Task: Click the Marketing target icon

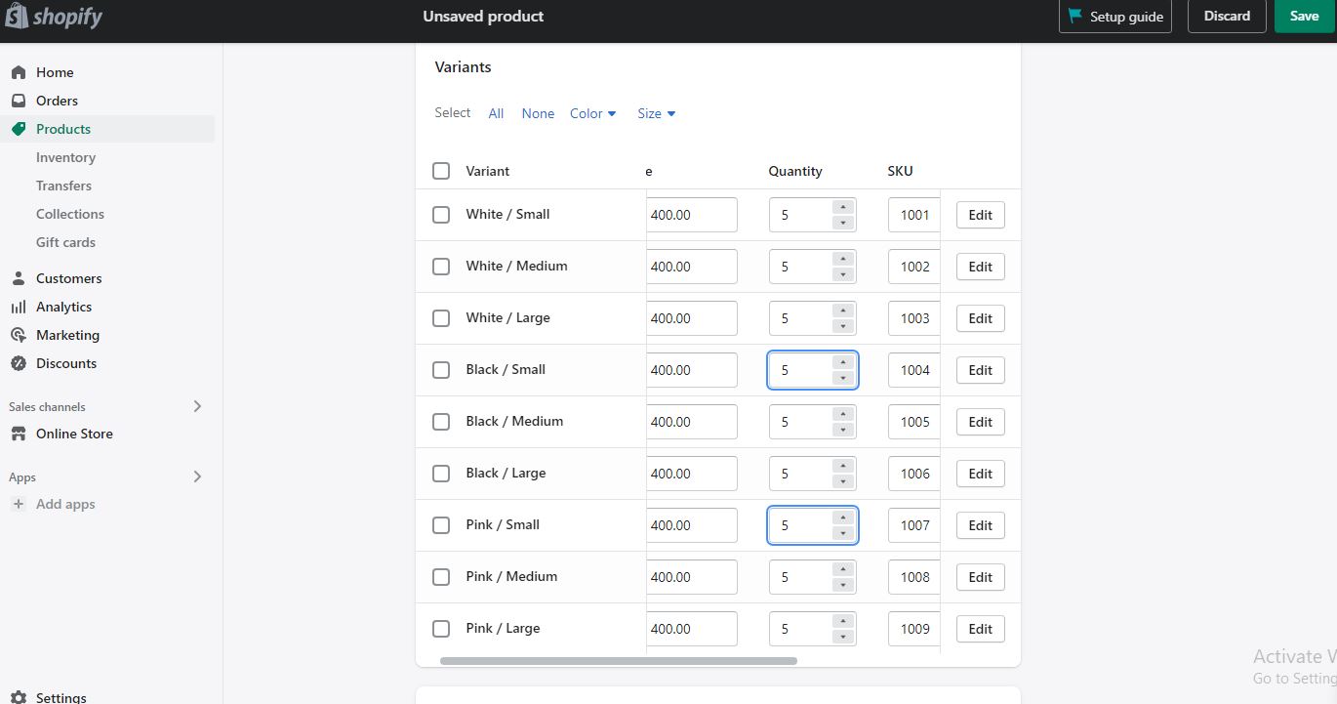Action: [x=19, y=335]
